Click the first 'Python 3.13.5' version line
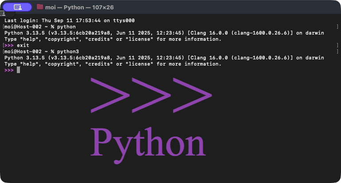Screen dimensions: 341x183 [x=164, y=33]
